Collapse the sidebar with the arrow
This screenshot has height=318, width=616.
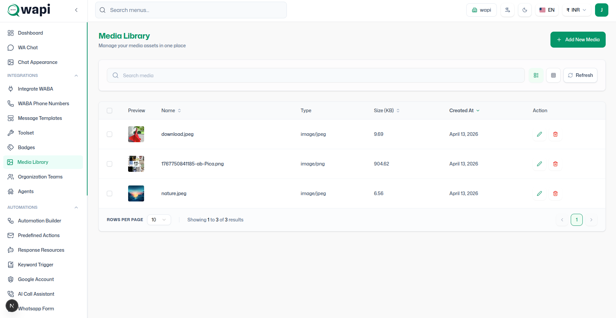click(76, 10)
